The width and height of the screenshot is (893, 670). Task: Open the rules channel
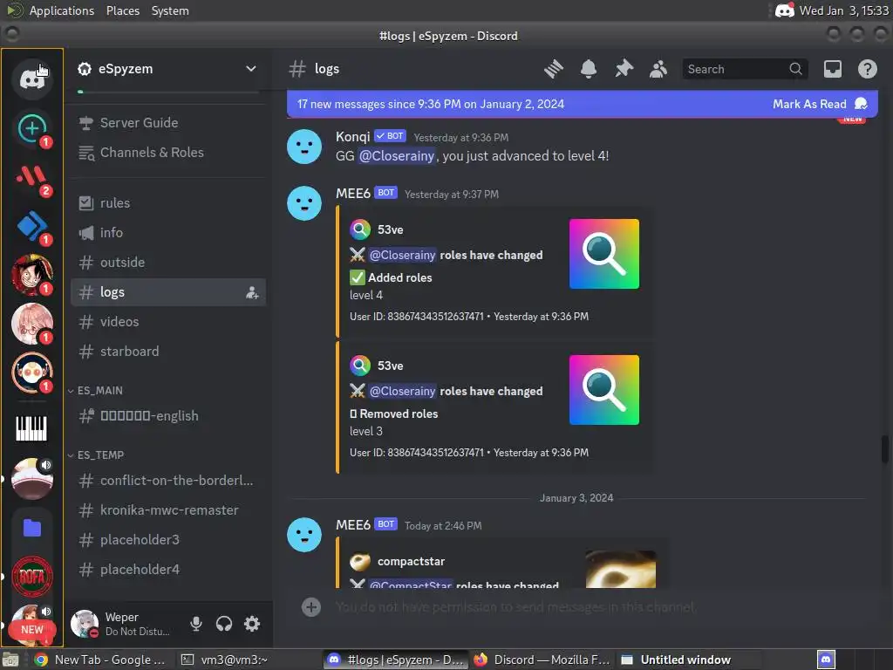tap(168, 202)
